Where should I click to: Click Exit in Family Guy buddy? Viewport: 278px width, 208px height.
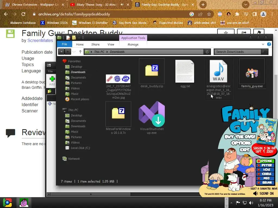(245, 150)
